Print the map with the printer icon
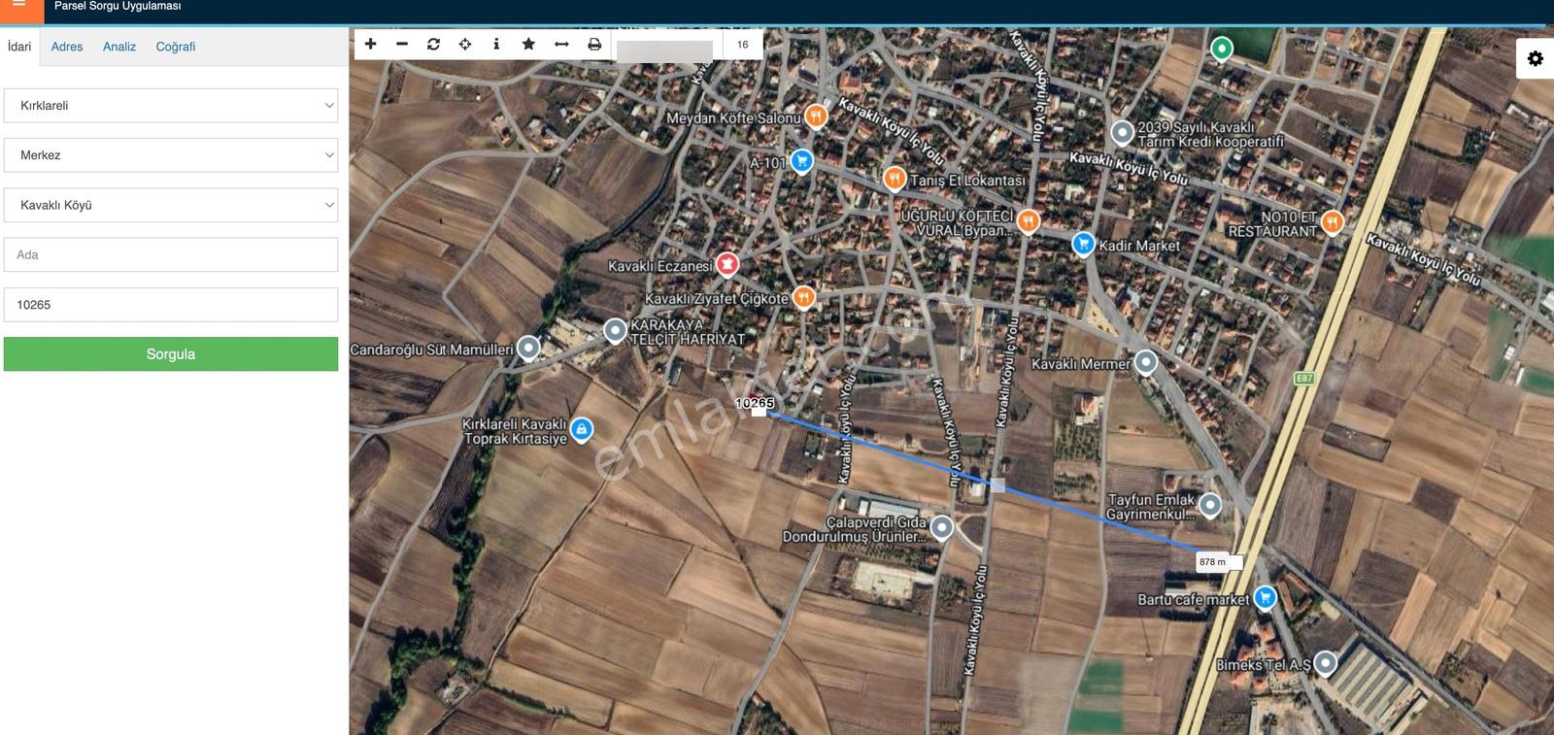This screenshot has width=1554, height=735. (x=594, y=44)
